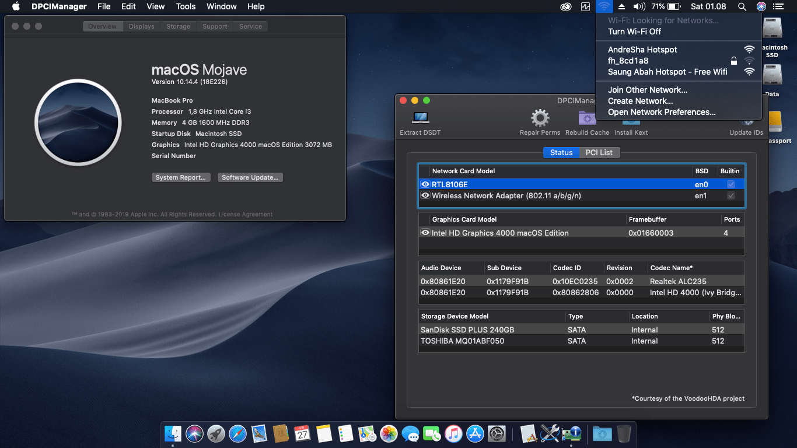Hide Intel HD Graphics 4000 using its eye toggle
Viewport: 797px width, 448px height.
pos(425,233)
